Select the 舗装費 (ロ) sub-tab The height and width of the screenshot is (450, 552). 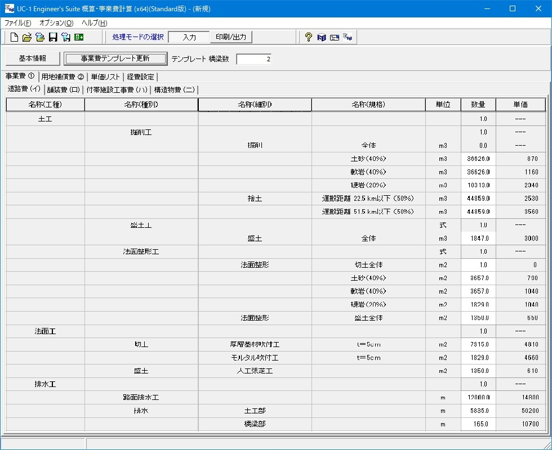[64, 89]
